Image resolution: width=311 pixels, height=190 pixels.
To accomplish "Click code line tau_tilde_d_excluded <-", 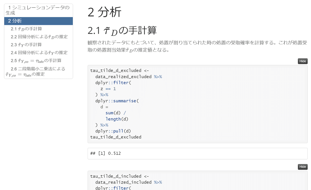I will [x=119, y=70].
